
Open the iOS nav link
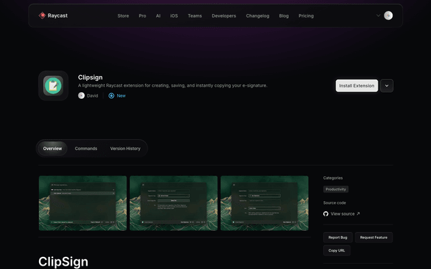pos(174,16)
